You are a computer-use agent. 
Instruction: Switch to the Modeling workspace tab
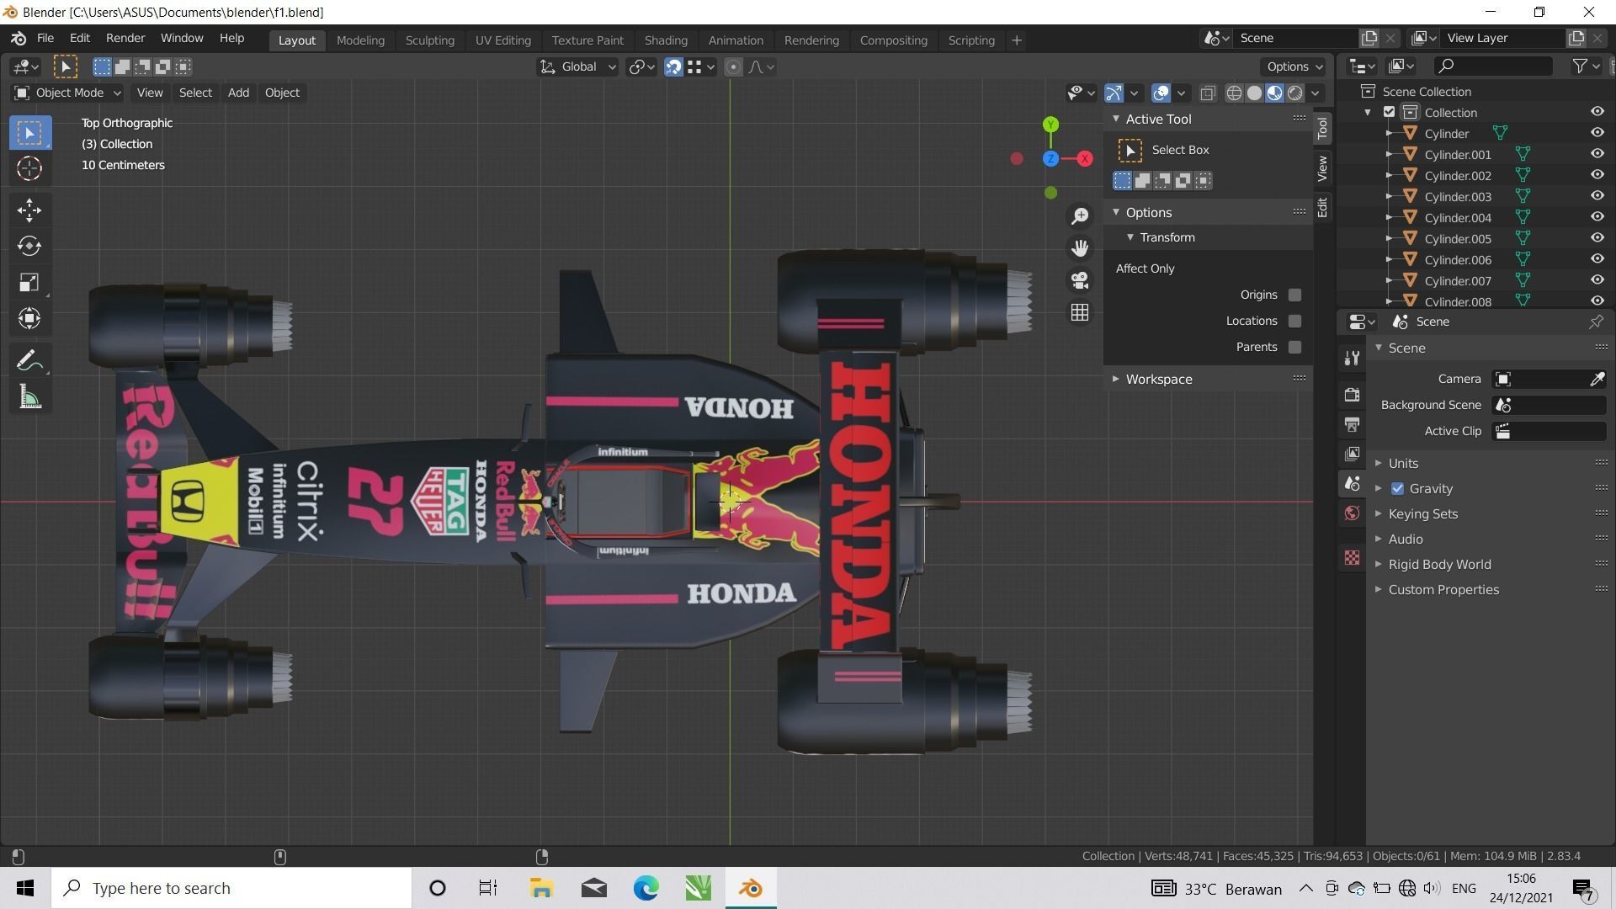(x=360, y=40)
